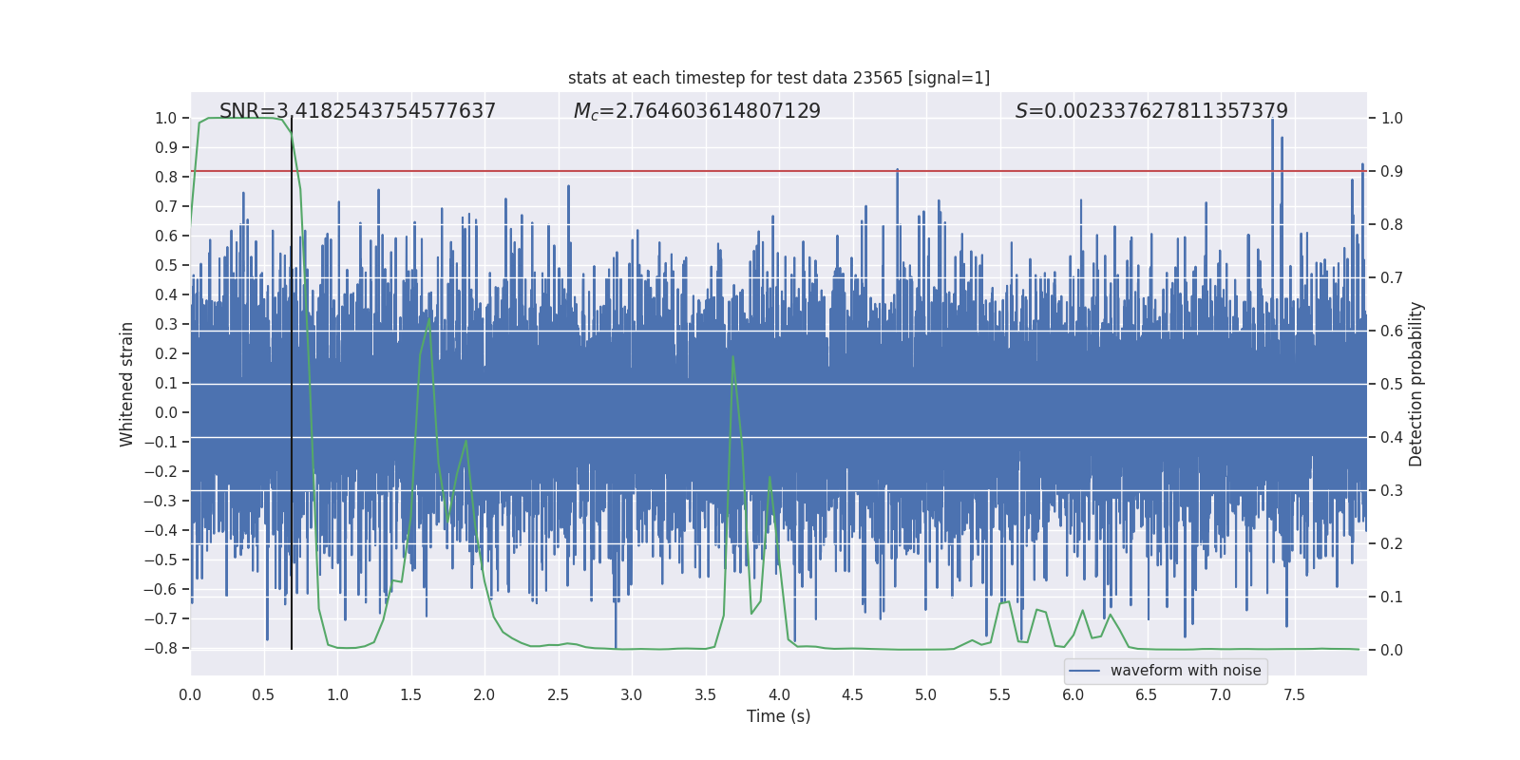Select the 0.5 tick on the Detection probability axis
The image size is (1520, 760).
tap(1392, 385)
